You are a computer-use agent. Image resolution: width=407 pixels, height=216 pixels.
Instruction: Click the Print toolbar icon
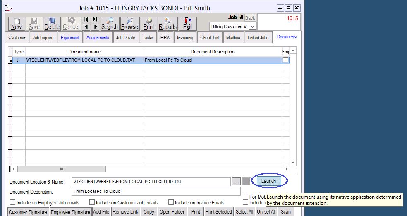point(149,24)
